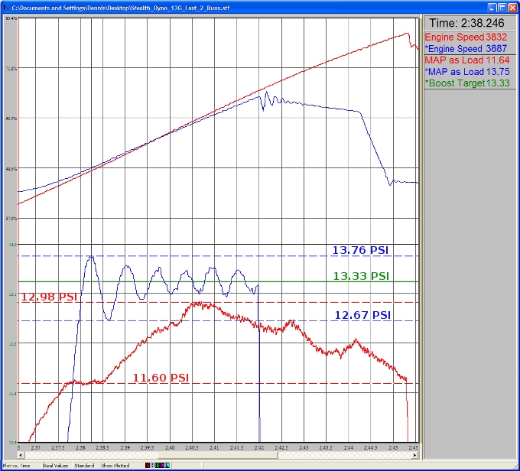Viewport: 520px width, 471px height.
Task: Click the red '12.98 PSI' annotation label
Action: tap(49, 297)
